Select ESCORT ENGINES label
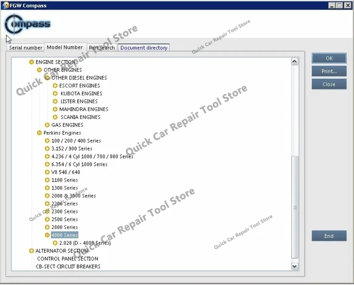 [x=80, y=85]
